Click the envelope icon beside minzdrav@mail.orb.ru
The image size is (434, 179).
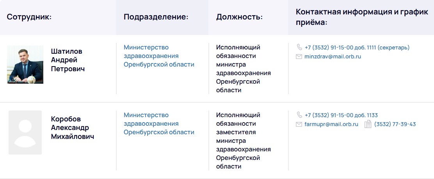(x=299, y=57)
